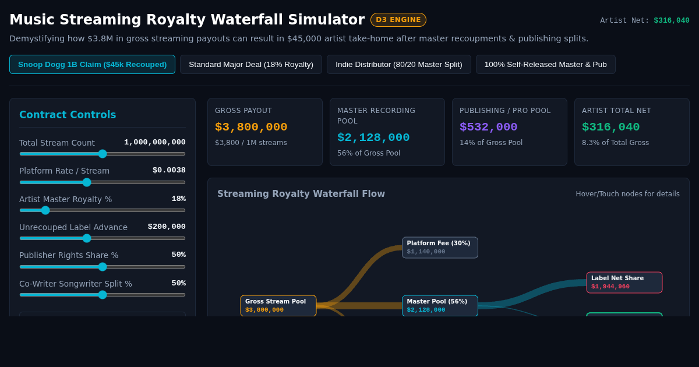
Task: Open the Master Recording Pool card
Action: click(387, 132)
